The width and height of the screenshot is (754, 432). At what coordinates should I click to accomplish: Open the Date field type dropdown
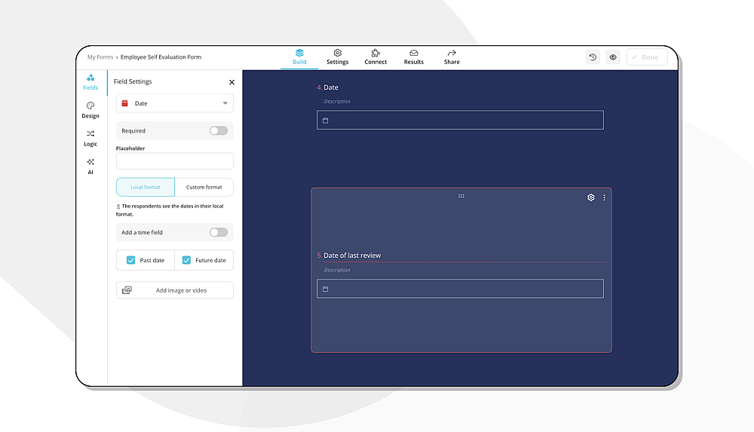click(x=175, y=103)
